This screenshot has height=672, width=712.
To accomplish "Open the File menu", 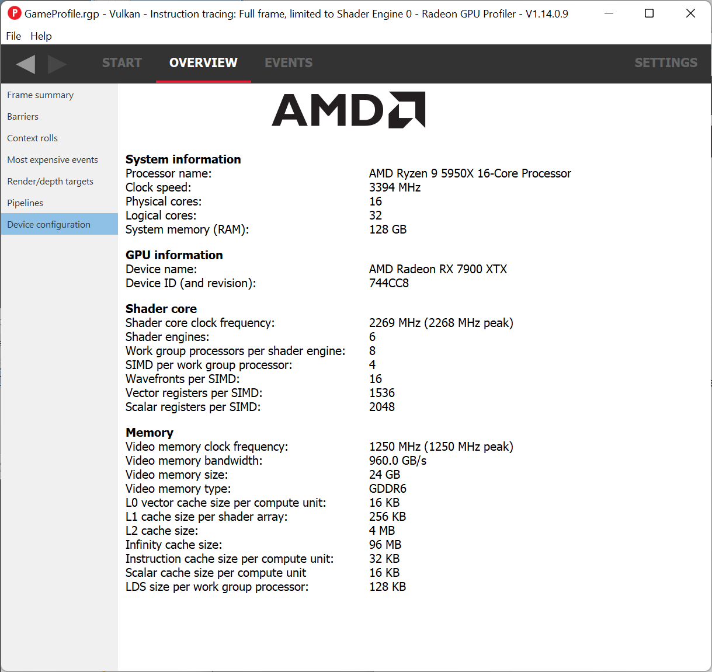I will click(13, 36).
